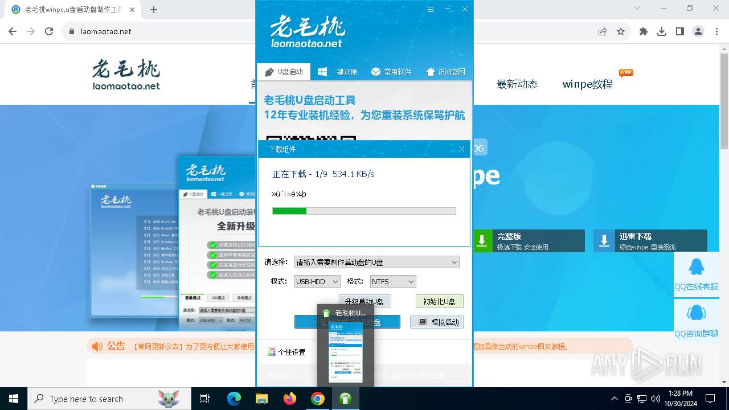Click Chrome forward button
The height and width of the screenshot is (410, 729).
coord(31,31)
